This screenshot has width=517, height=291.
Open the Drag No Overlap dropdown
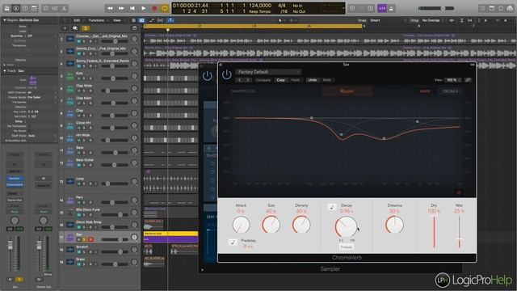pyautogui.click(x=433, y=20)
